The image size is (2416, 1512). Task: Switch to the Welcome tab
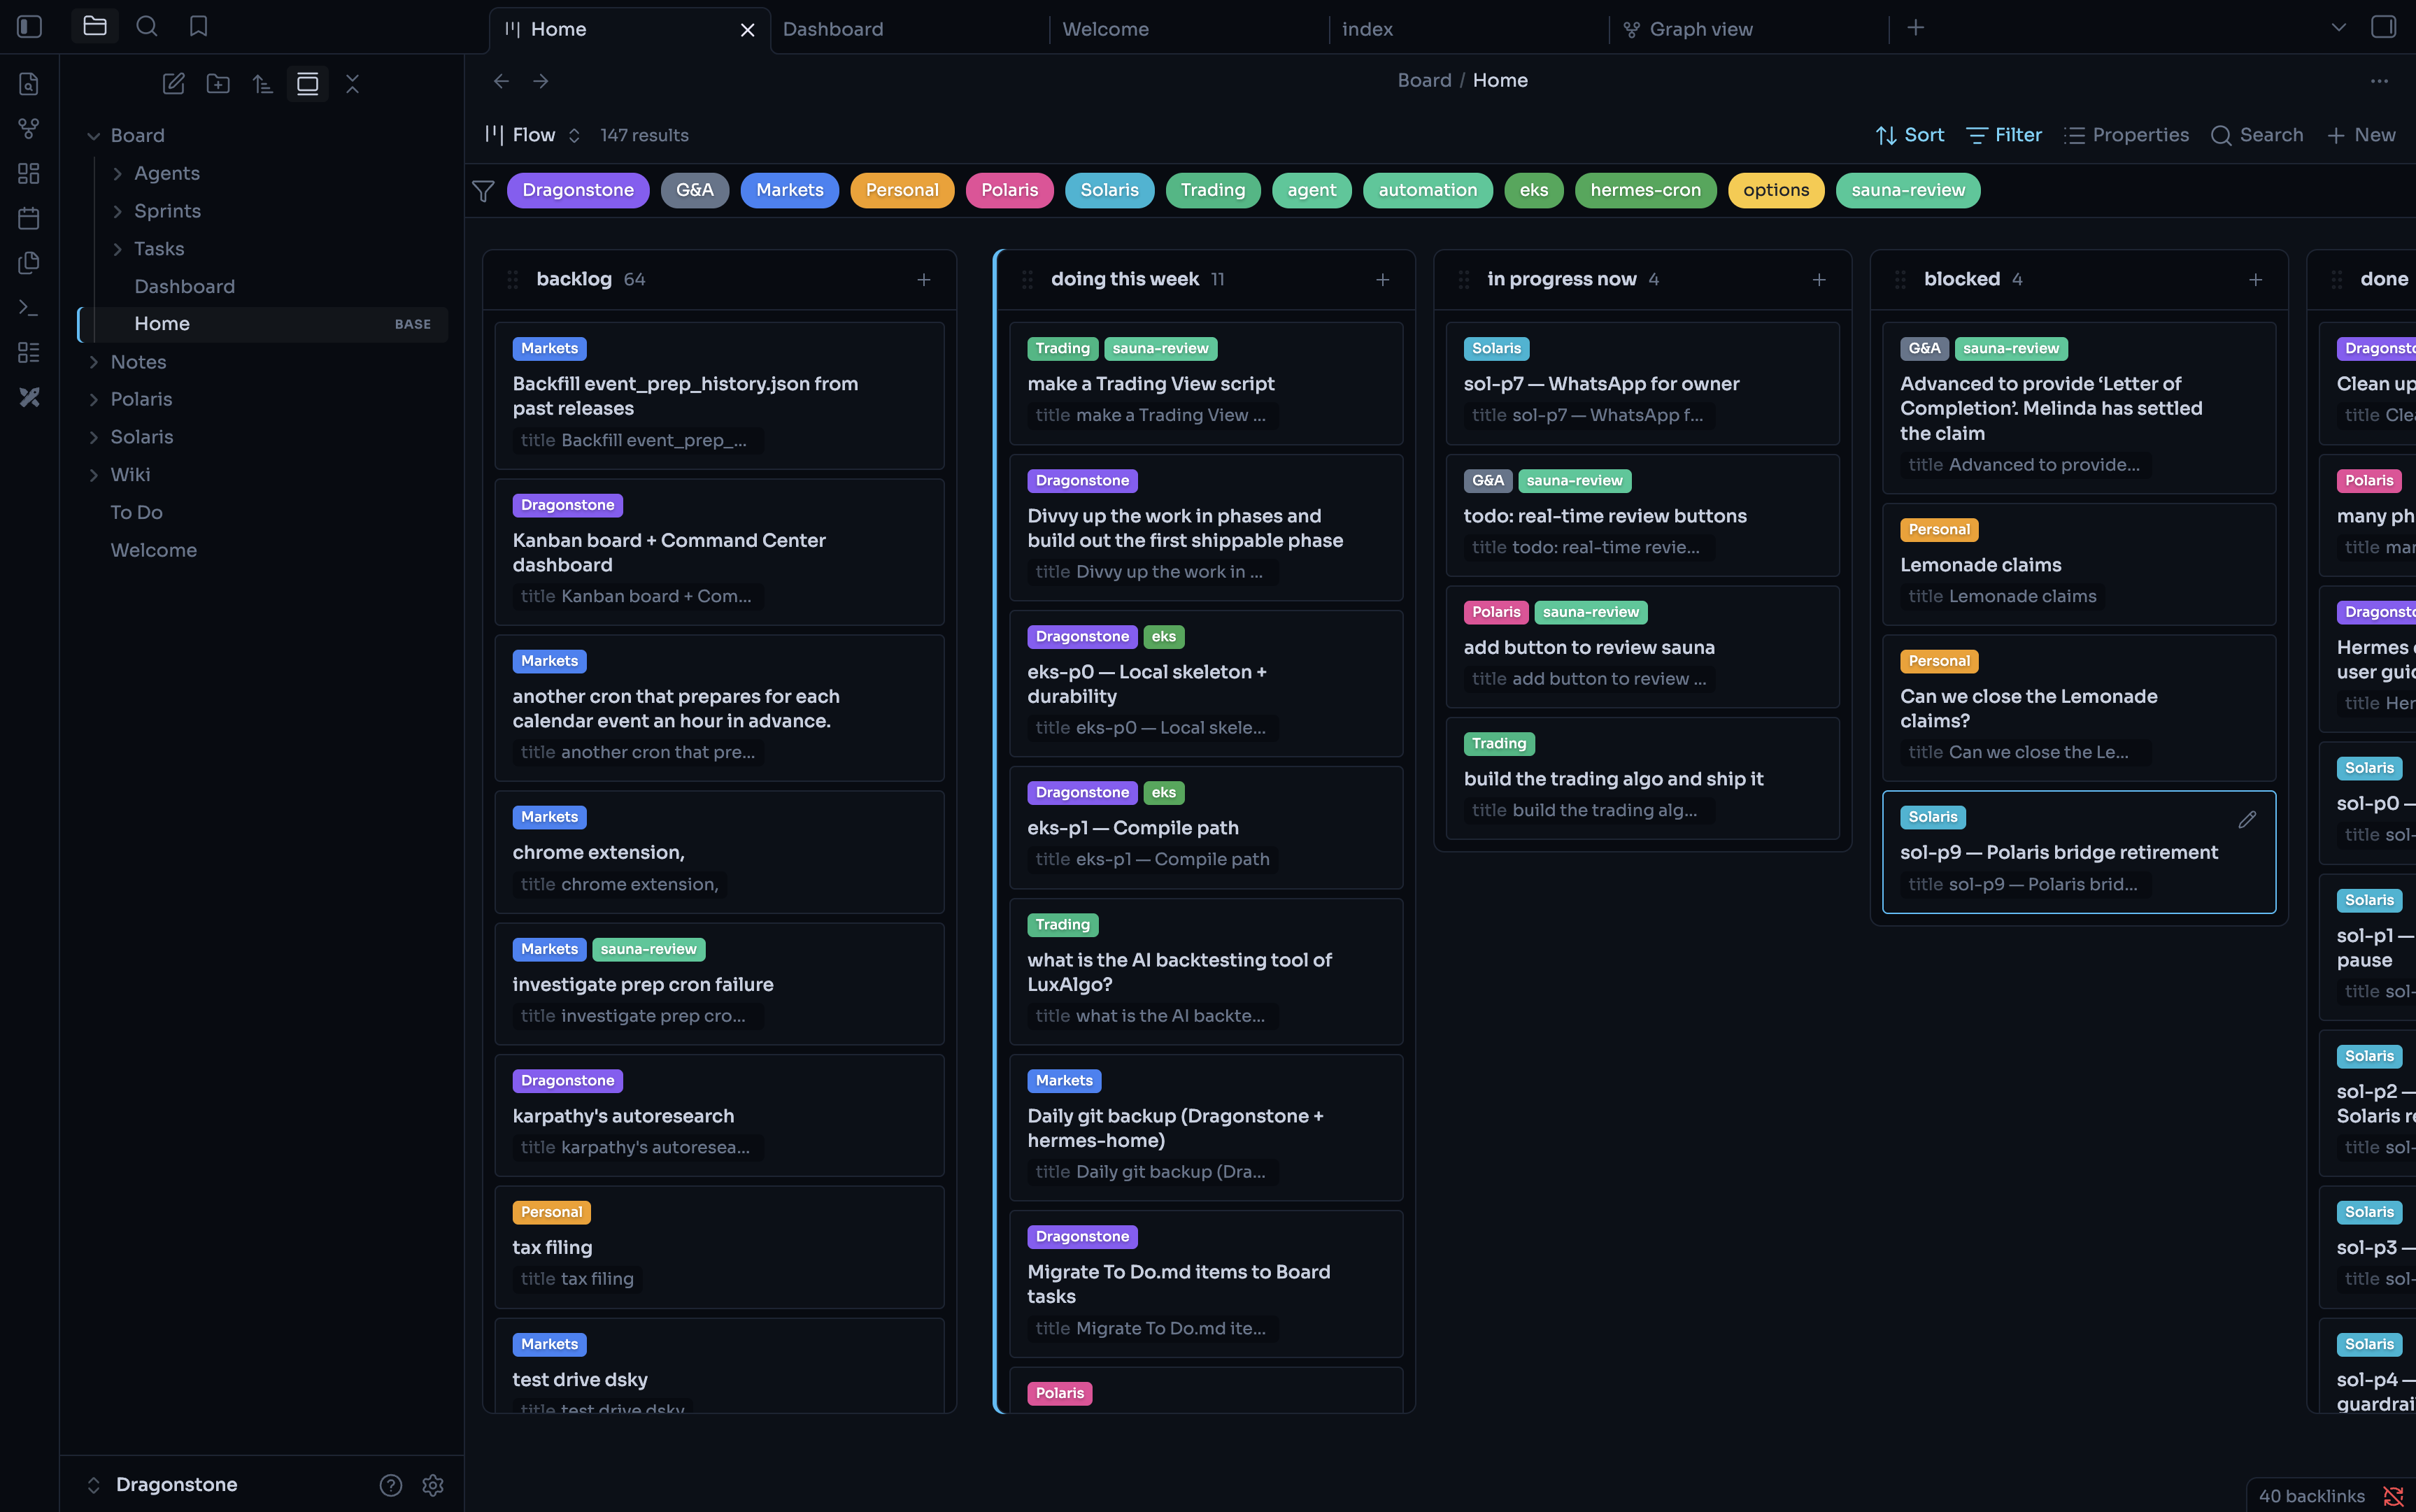pyautogui.click(x=1190, y=30)
